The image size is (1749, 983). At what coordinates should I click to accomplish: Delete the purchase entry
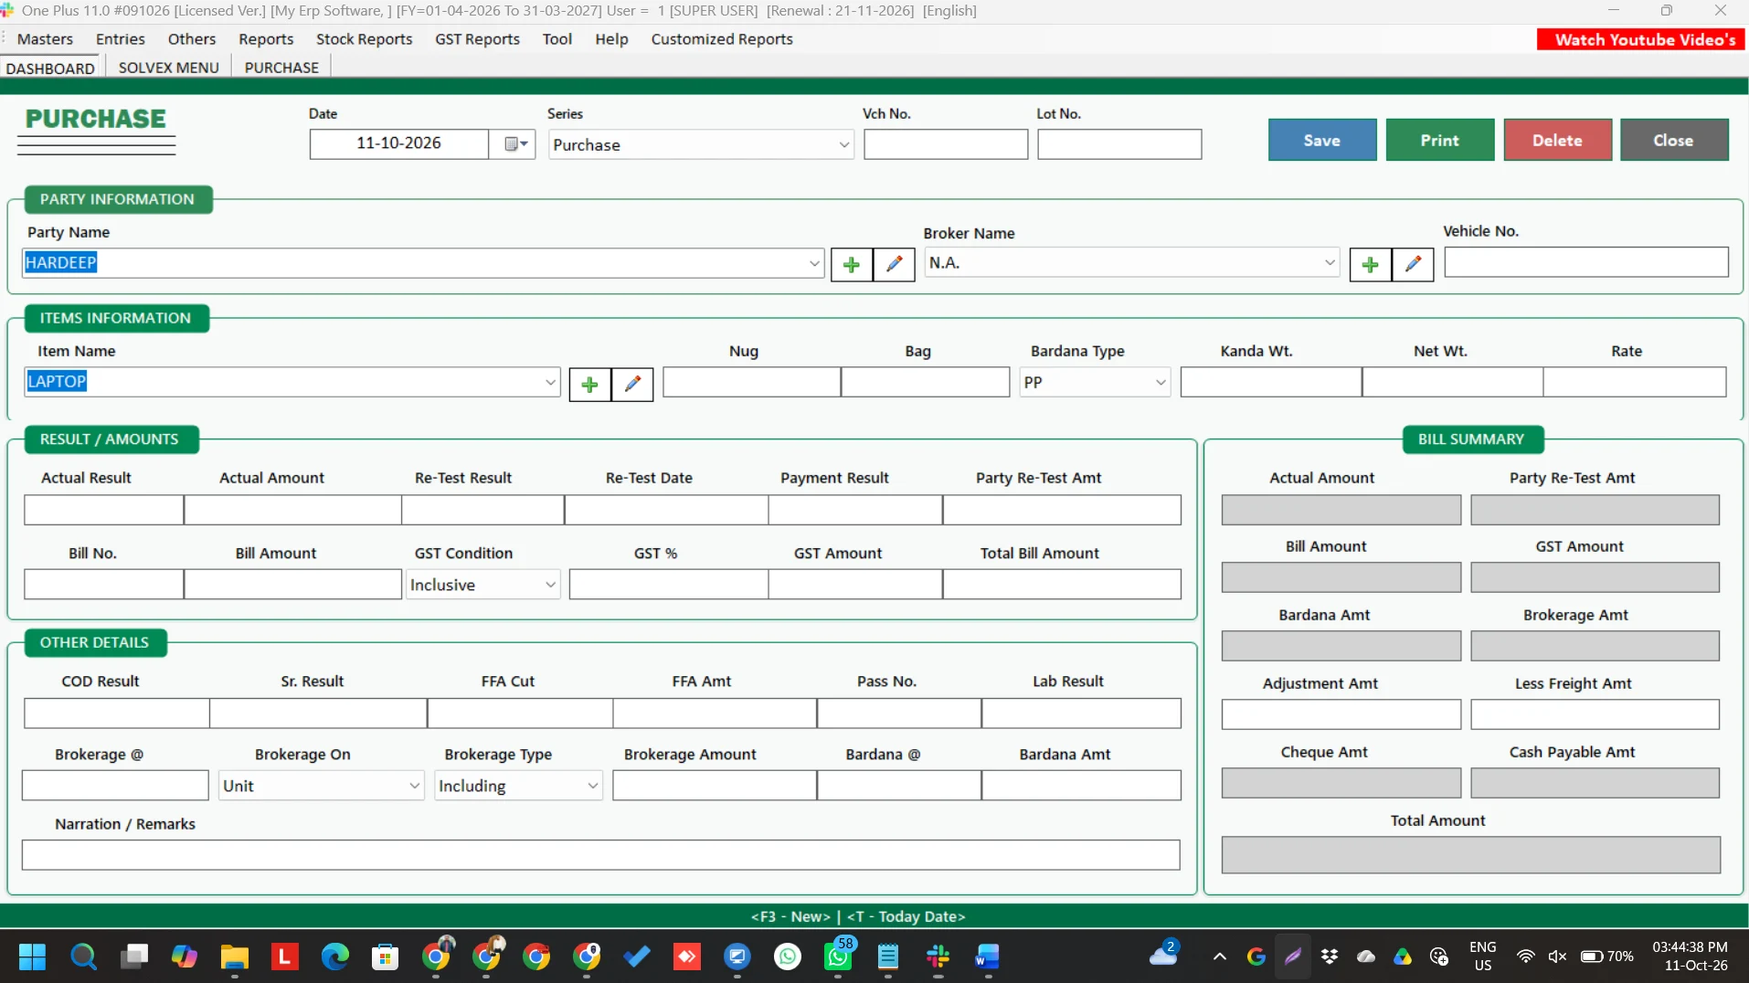1557,140
